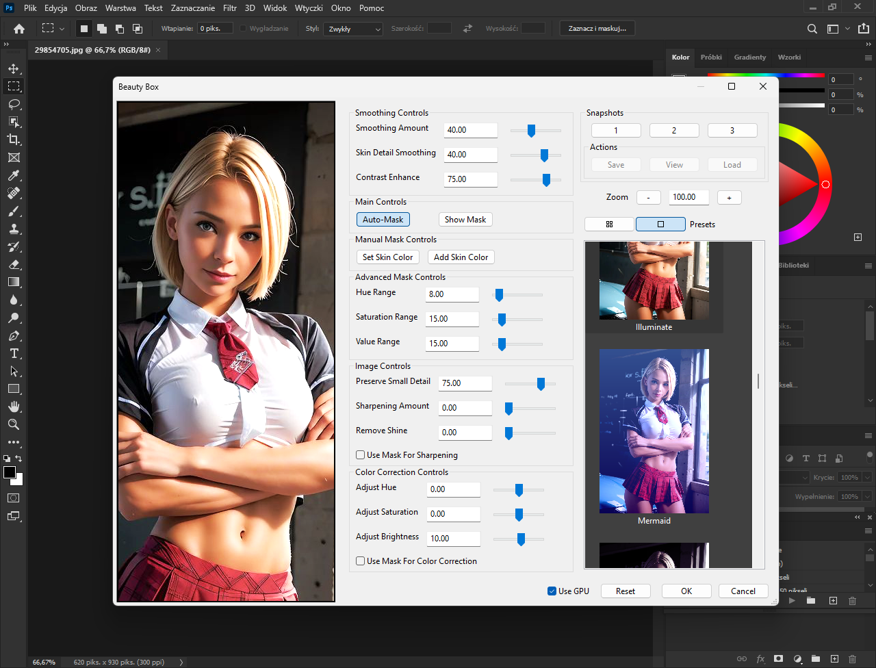Viewport: 876px width, 668px height.
Task: Swap foreground and background colors
Action: 19,459
